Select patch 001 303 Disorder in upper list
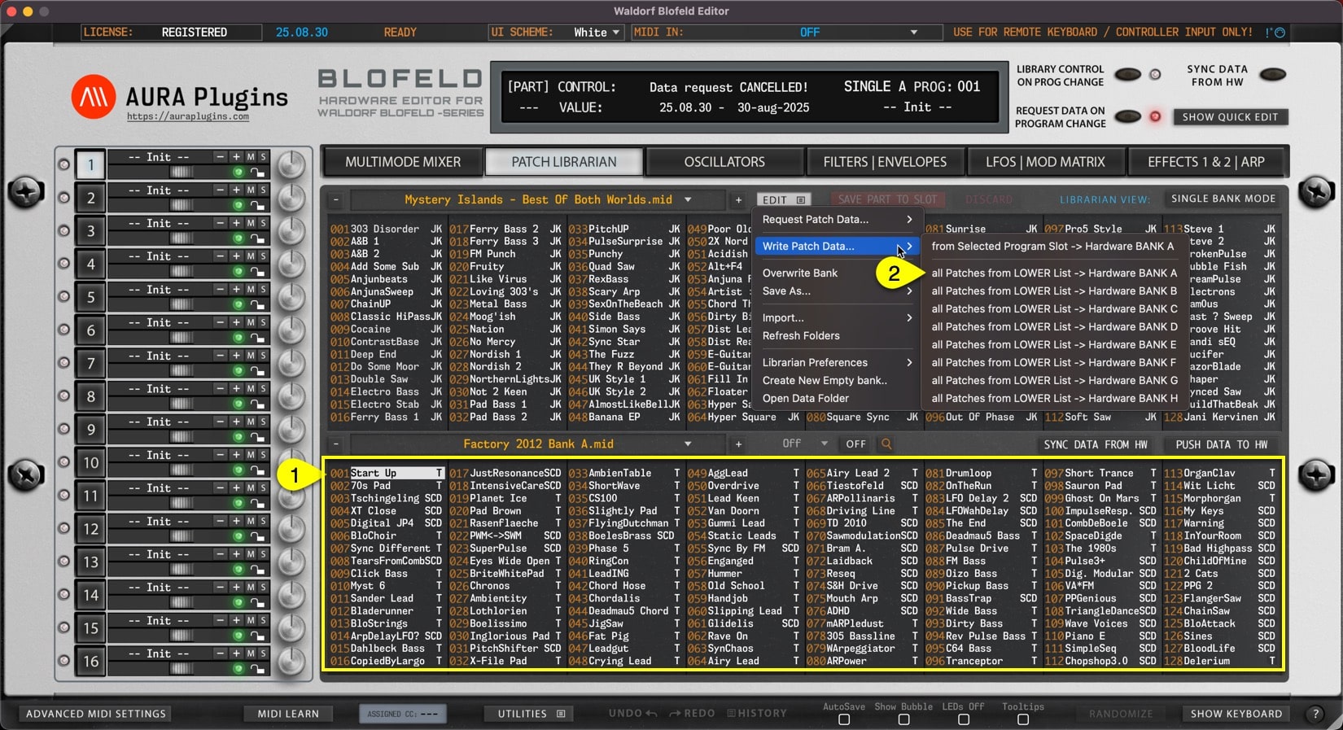Image resolution: width=1343 pixels, height=730 pixels. 386,229
